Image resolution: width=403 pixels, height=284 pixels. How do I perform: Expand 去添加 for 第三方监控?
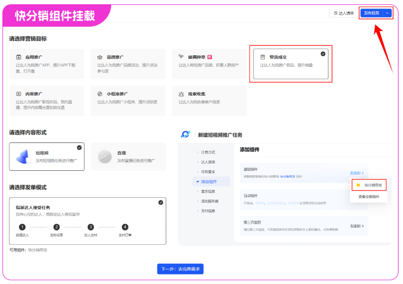tap(357, 226)
